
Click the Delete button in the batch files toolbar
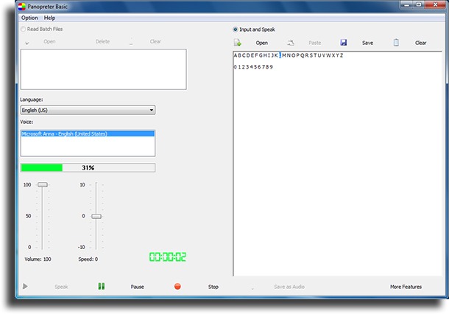pyautogui.click(x=102, y=41)
